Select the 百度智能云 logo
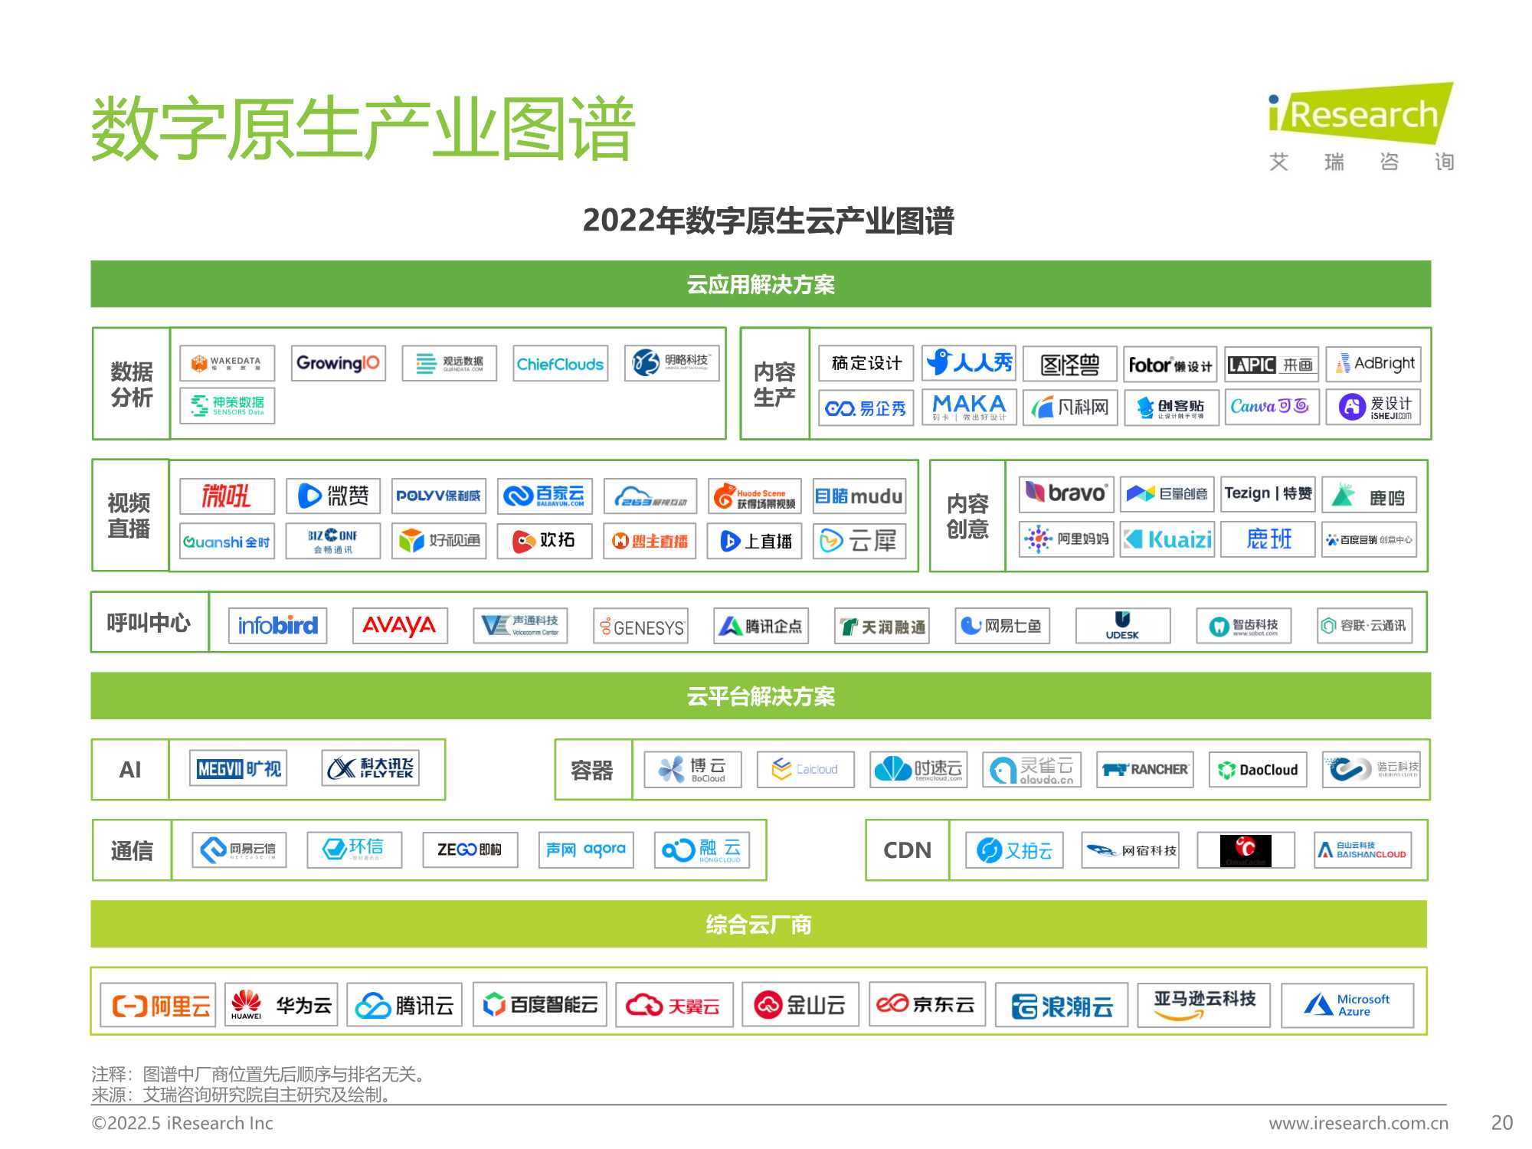1532x1149 pixels. point(540,1005)
